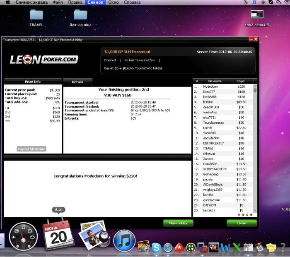
Task: Open the Правка menu
Action: click(x=75, y=2)
